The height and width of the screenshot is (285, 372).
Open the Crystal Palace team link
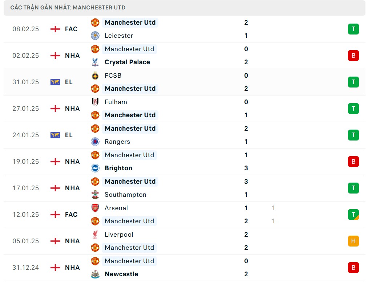(127, 62)
